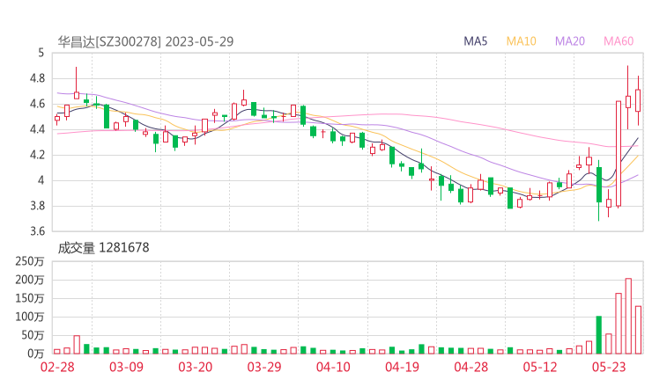Click the MA10 legend label
This screenshot has height=387, width=652.
[x=521, y=41]
